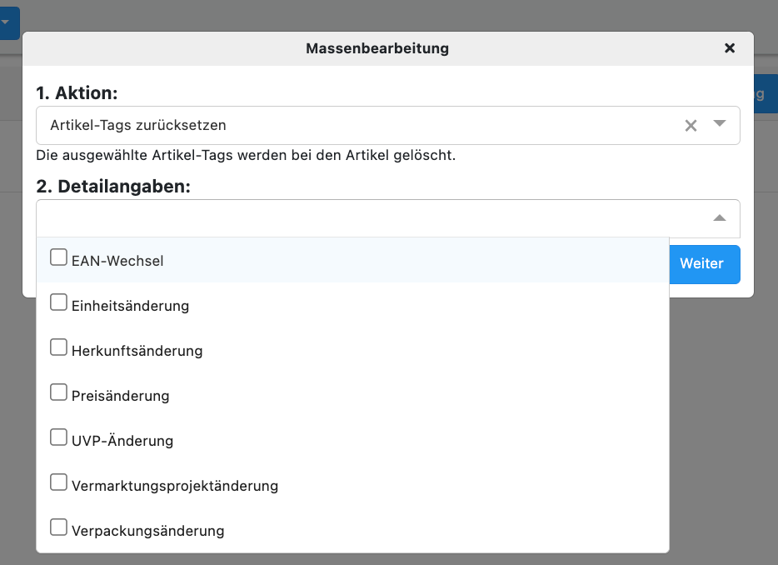The width and height of the screenshot is (778, 565).
Task: Mark the Vermarktungsprojektänderung checkbox
Action: coord(58,483)
